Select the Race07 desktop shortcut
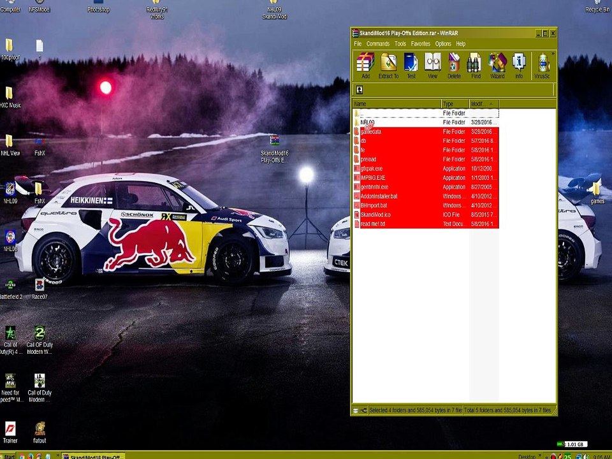This screenshot has height=459, width=612. pyautogui.click(x=40, y=289)
